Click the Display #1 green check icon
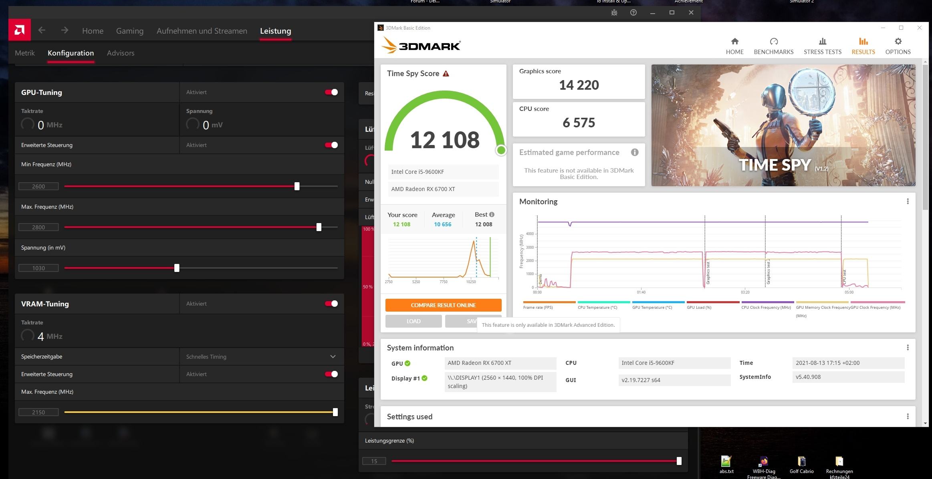 [x=425, y=378]
